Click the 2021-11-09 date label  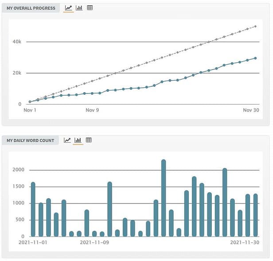(94, 242)
